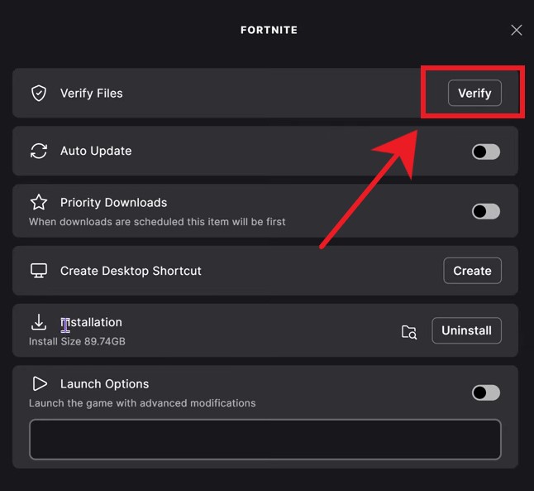534x491 pixels.
Task: Enable the Auto Update switch
Action: coord(486,152)
